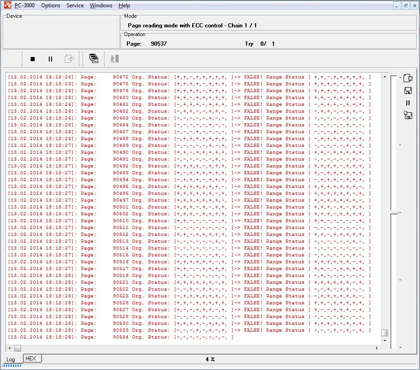Click the mode text 'Page reading mode with ECC control'
Screen dimensions: 420x370
tap(175, 26)
